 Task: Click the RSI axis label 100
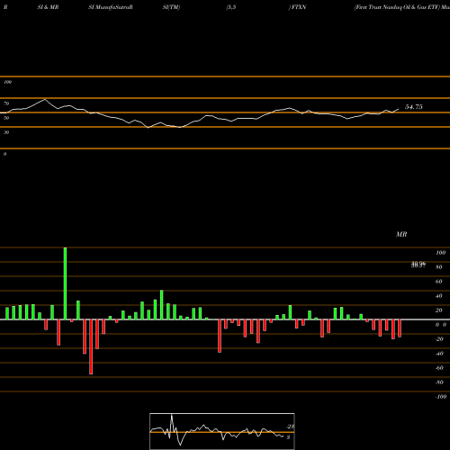[x=7, y=82]
